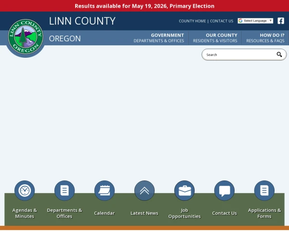
Task: Click the Linn County Oregon seal logo
Action: pyautogui.click(x=26, y=37)
